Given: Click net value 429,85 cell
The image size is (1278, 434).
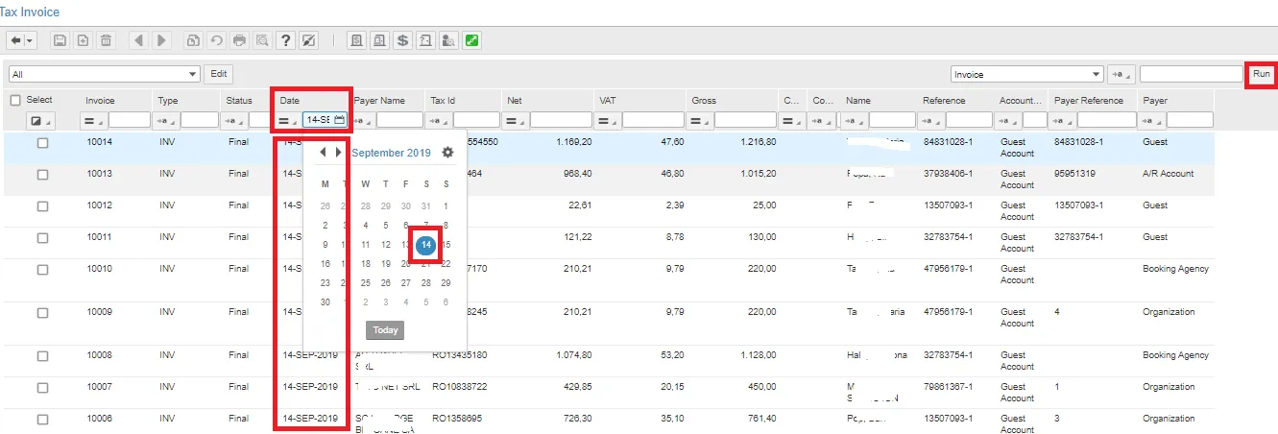Looking at the screenshot, I should (x=578, y=386).
